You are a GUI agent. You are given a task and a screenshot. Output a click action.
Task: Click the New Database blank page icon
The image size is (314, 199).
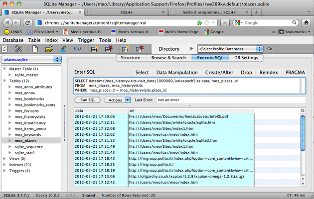point(35,49)
